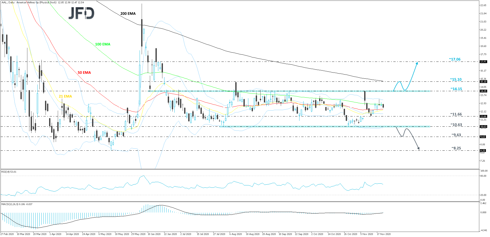
Task: Click the 20.00 RSI scale value
Action: click(483, 195)
